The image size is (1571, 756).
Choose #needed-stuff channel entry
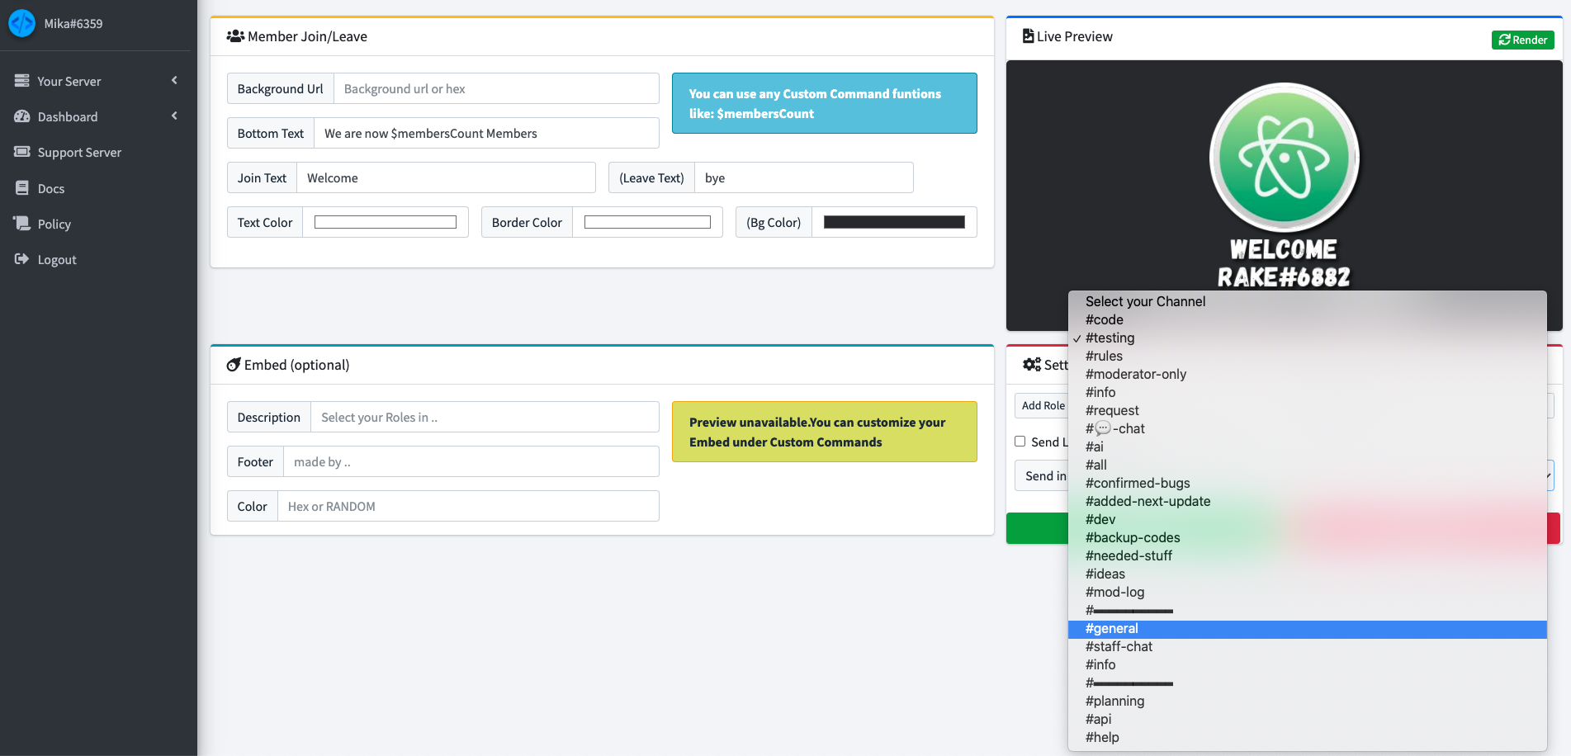pyautogui.click(x=1307, y=555)
